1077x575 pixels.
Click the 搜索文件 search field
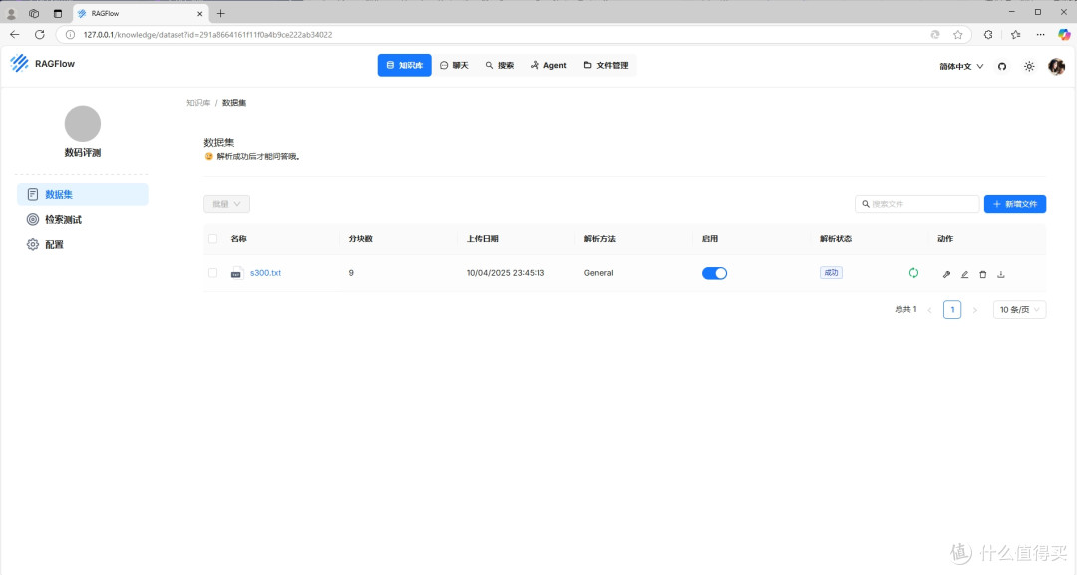[917, 204]
